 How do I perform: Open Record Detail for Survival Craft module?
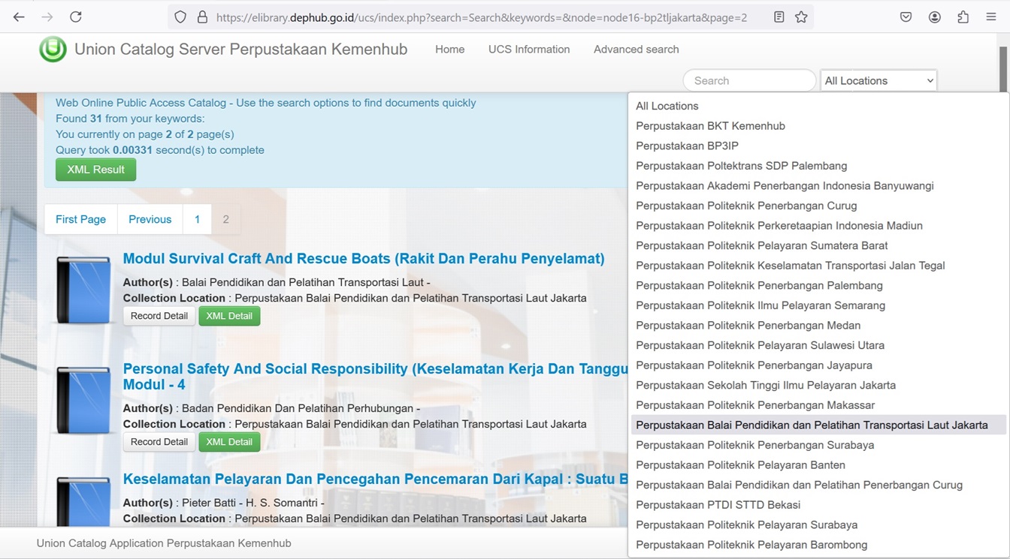[x=159, y=316]
